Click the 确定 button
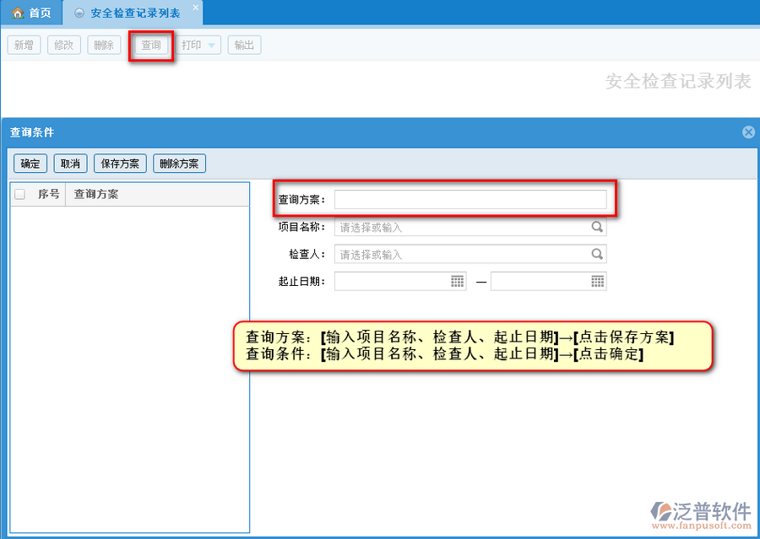Screen dimensions: 760x539 point(30,164)
